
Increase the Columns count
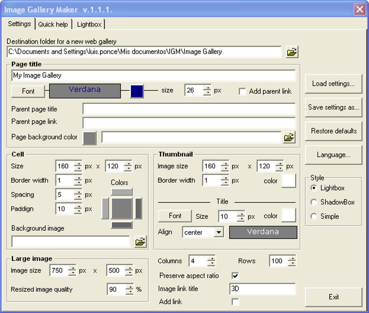coord(211,259)
